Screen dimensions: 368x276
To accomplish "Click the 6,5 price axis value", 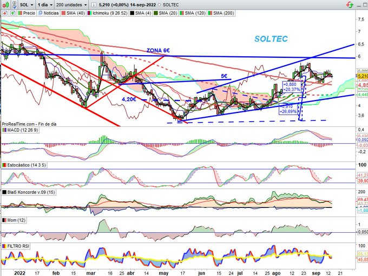I will click(x=361, y=44).
